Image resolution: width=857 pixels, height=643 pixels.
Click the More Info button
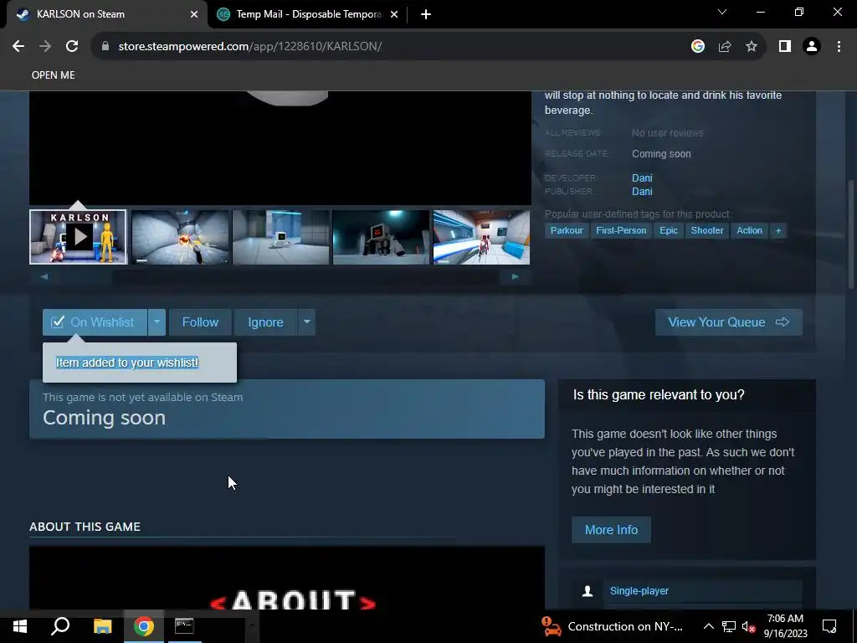coord(611,530)
